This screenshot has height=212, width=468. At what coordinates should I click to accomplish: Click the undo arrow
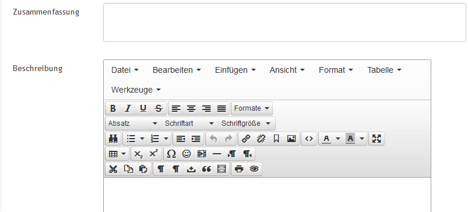tap(213, 139)
